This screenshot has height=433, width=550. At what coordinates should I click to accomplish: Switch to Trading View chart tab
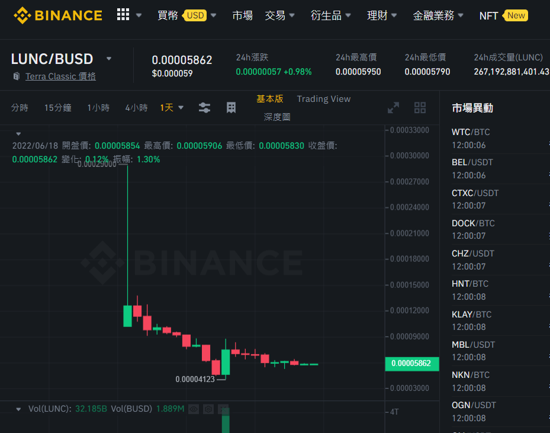324,99
